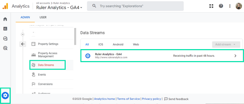Click the Events touch icon

point(33,75)
